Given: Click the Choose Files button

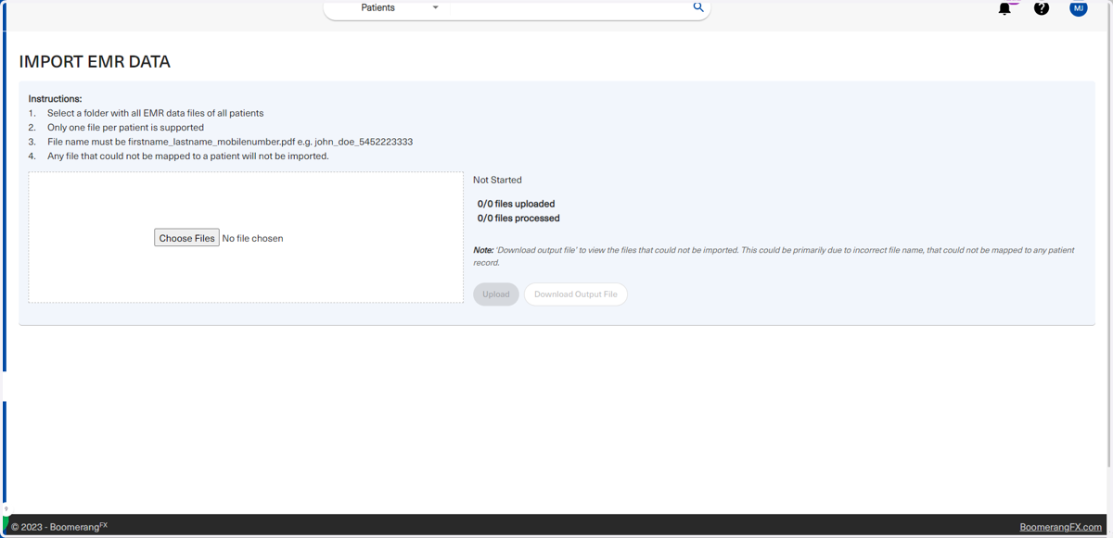Looking at the screenshot, I should click(x=186, y=238).
